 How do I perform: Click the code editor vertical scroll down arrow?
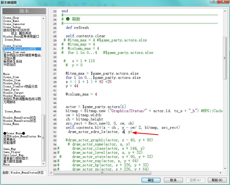point(225,169)
